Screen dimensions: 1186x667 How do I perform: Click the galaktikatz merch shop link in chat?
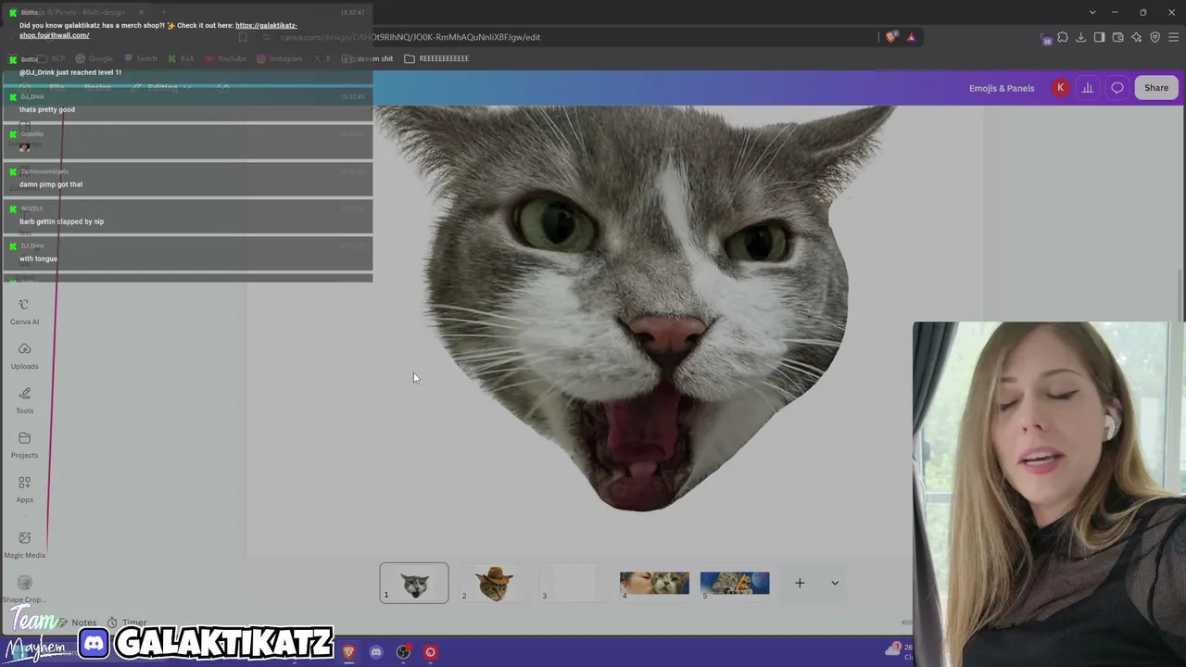click(158, 31)
